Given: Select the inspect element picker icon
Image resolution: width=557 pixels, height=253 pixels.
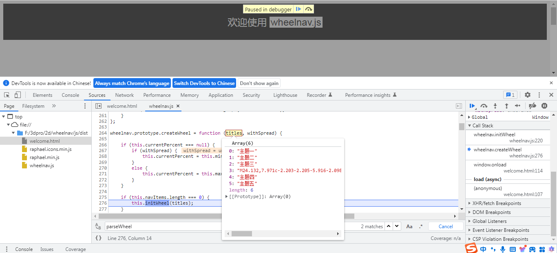Looking at the screenshot, I should pos(7,95).
